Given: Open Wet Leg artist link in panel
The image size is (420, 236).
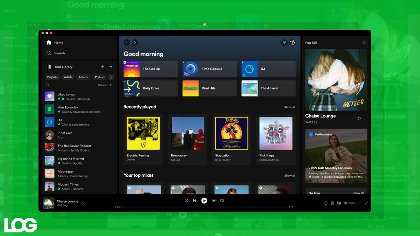Looking at the screenshot, I should point(311,122).
